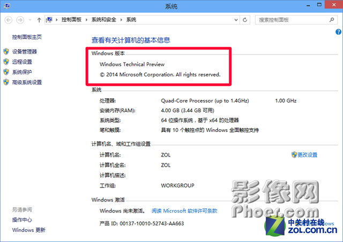Select product ID 00137-10010-52743-AA663
The image size is (343, 242).
152,223
